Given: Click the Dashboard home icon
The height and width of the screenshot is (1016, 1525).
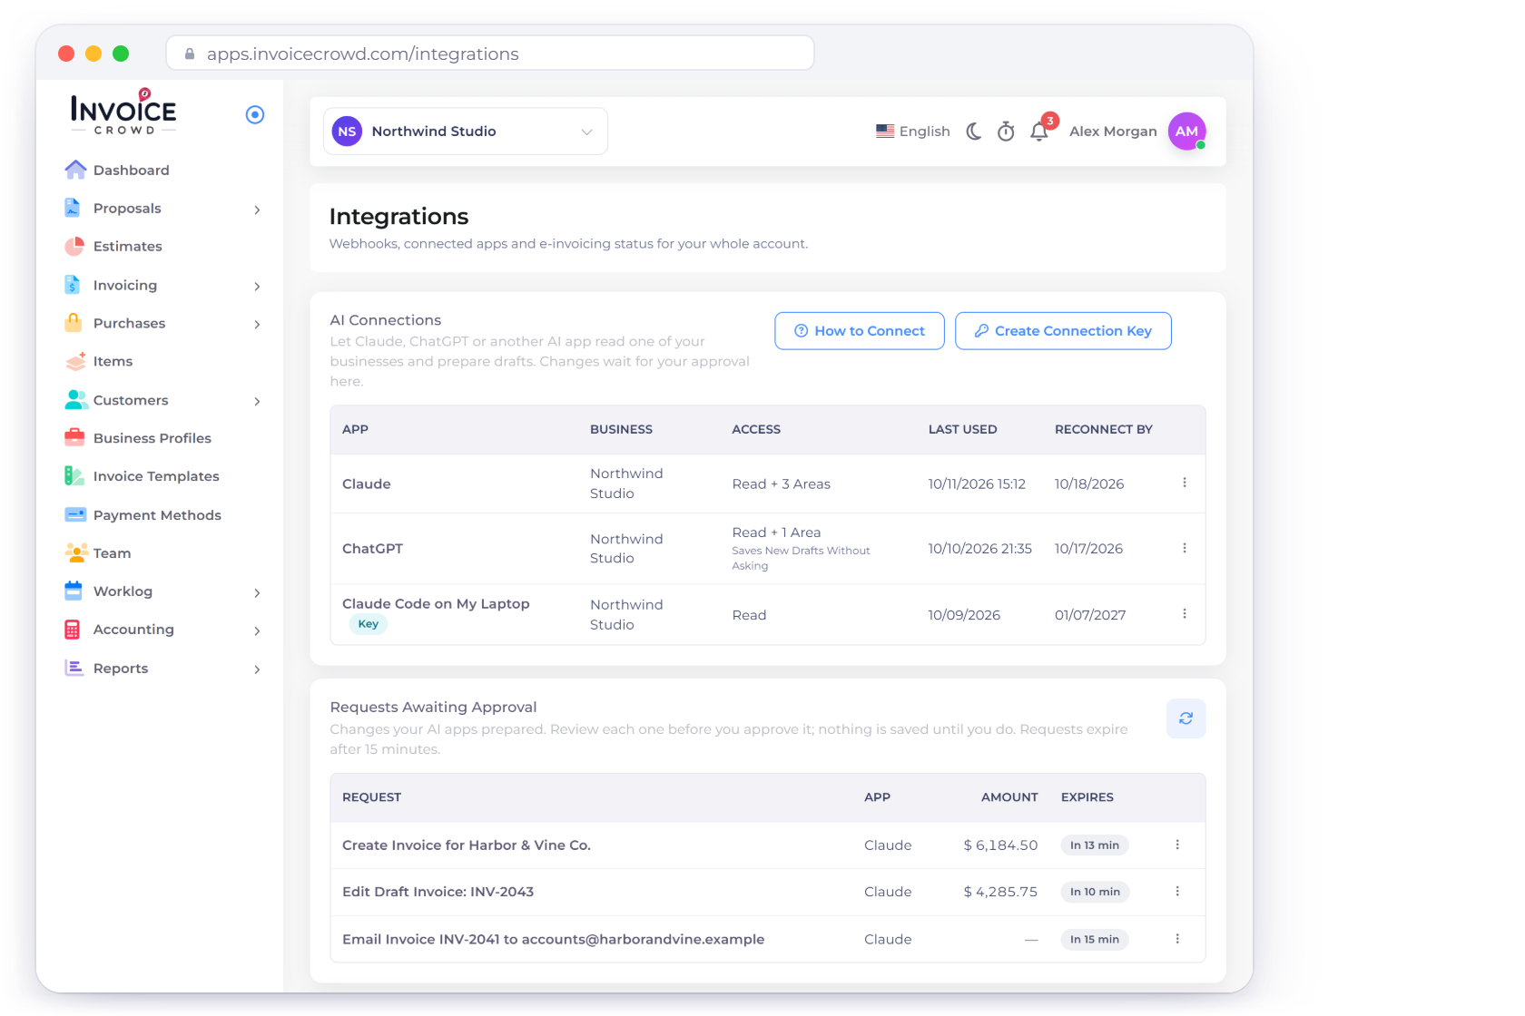Looking at the screenshot, I should tap(75, 170).
